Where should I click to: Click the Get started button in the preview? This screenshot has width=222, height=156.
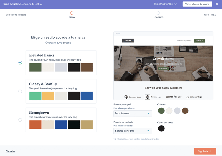(163, 68)
